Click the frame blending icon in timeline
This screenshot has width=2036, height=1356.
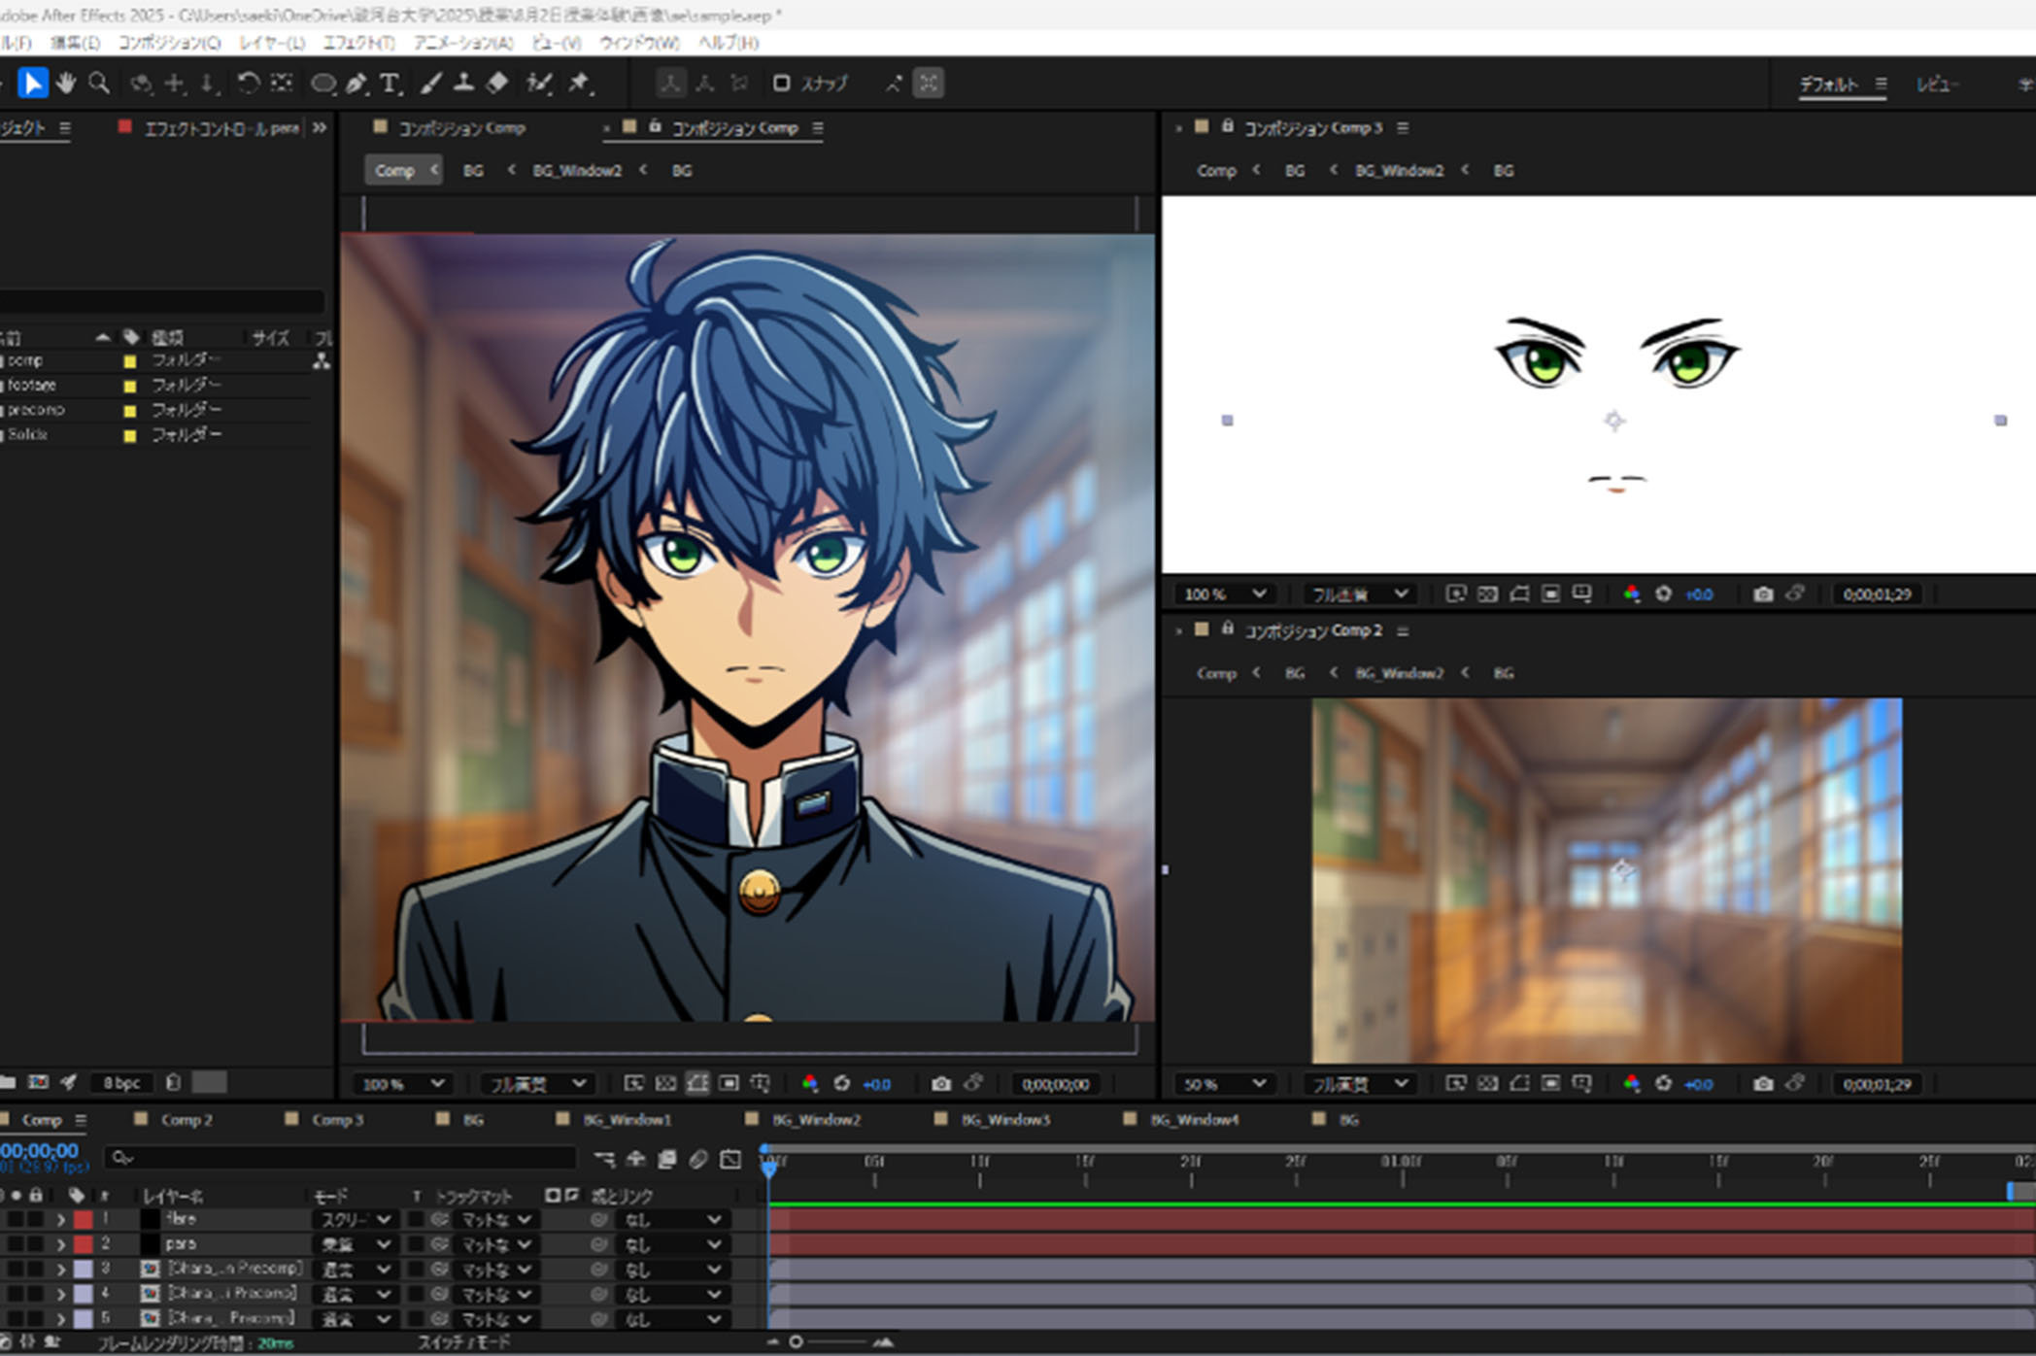point(666,1159)
